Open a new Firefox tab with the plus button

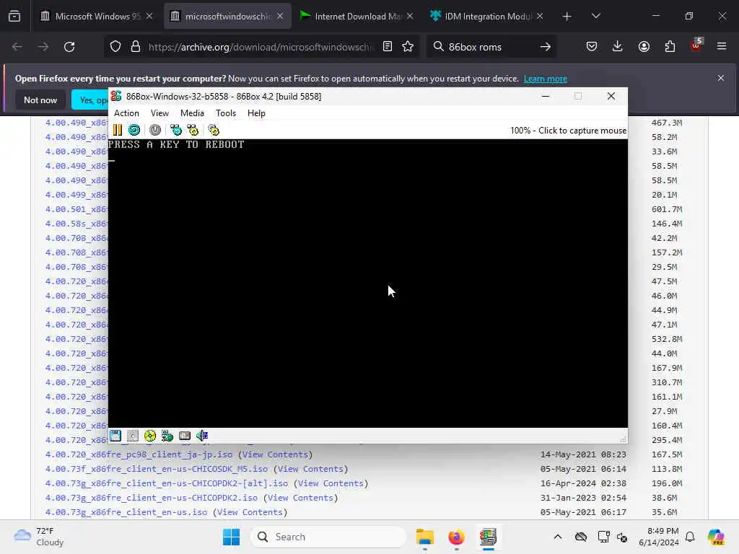(567, 17)
